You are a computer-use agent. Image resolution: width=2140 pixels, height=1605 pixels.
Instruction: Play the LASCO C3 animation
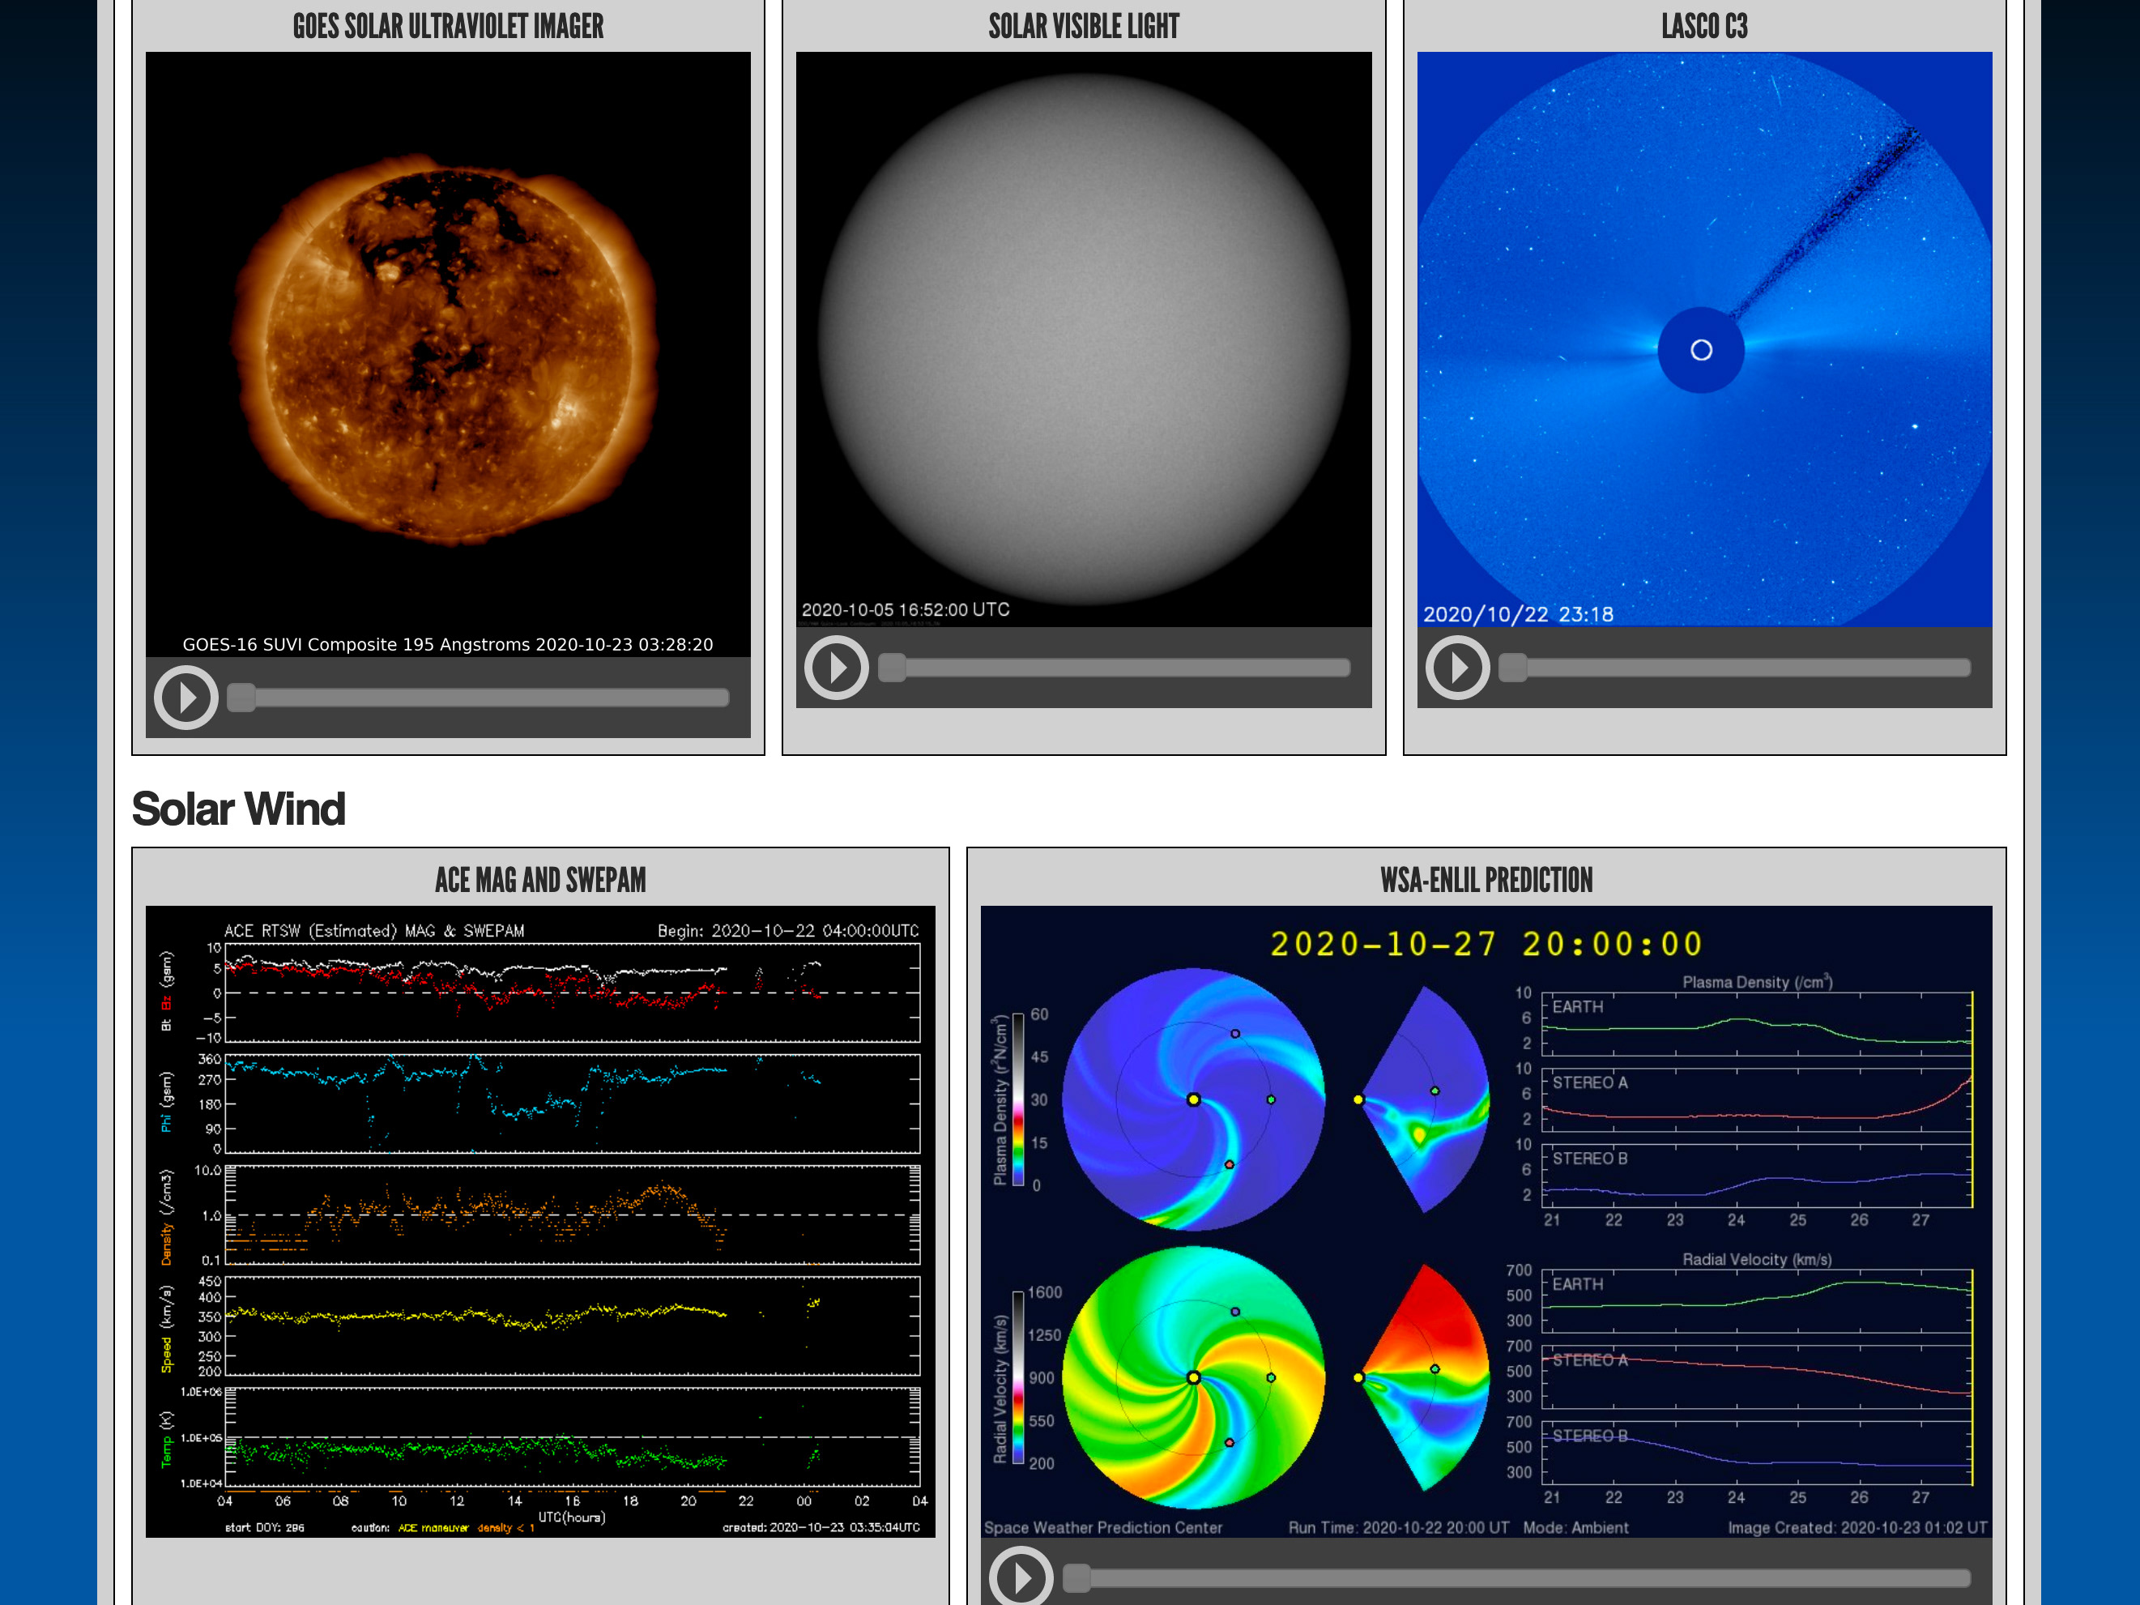point(1457,668)
